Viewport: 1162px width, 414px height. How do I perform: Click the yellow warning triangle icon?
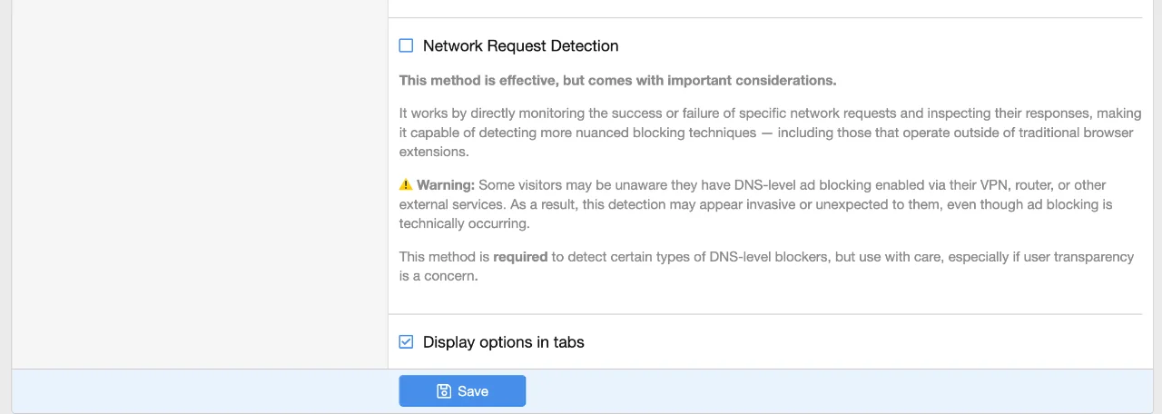[406, 185]
